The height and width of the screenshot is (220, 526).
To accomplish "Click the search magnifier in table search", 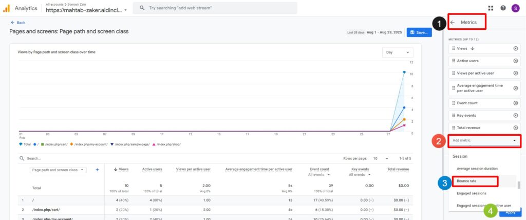I will [x=22, y=158].
